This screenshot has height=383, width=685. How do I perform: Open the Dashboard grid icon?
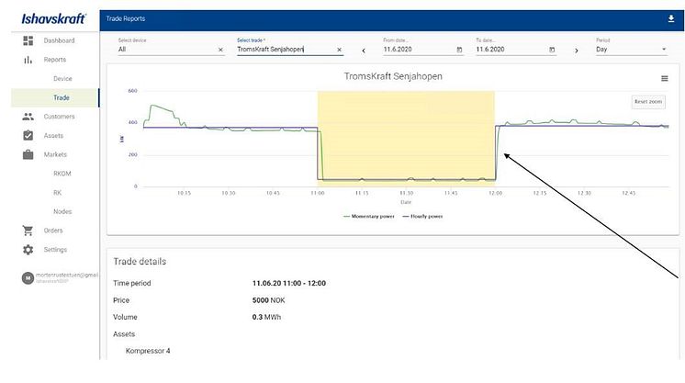pyautogui.click(x=28, y=40)
